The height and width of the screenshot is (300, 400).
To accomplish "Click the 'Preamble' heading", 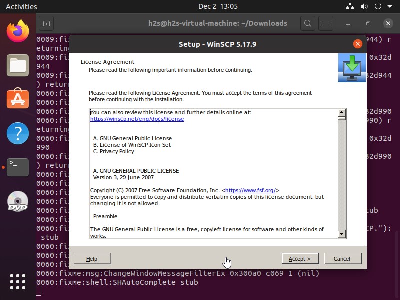I will point(105,216).
